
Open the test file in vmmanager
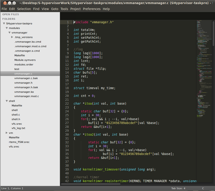point(17,69)
